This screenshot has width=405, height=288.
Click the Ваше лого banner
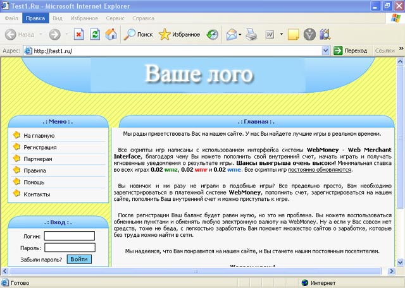[198, 75]
